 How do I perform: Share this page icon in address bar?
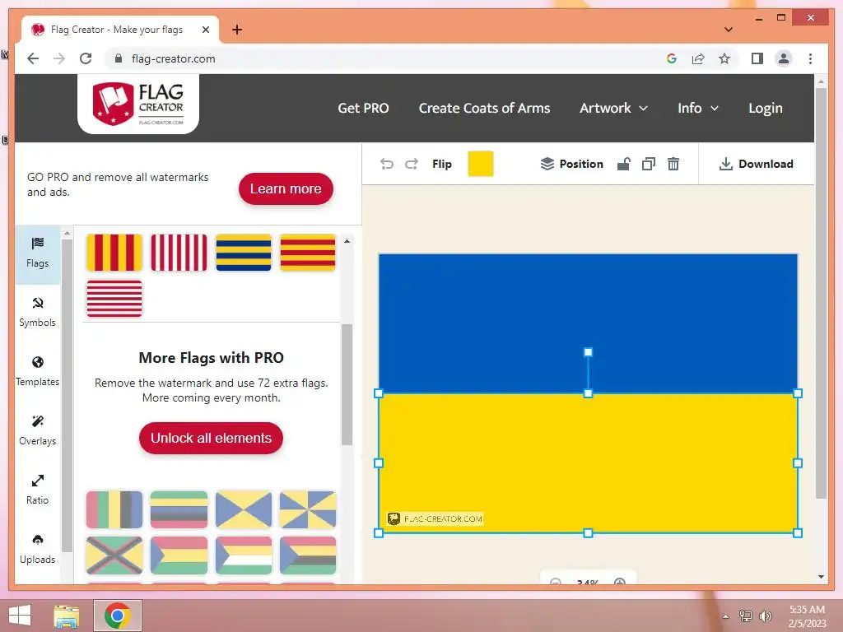pyautogui.click(x=698, y=58)
